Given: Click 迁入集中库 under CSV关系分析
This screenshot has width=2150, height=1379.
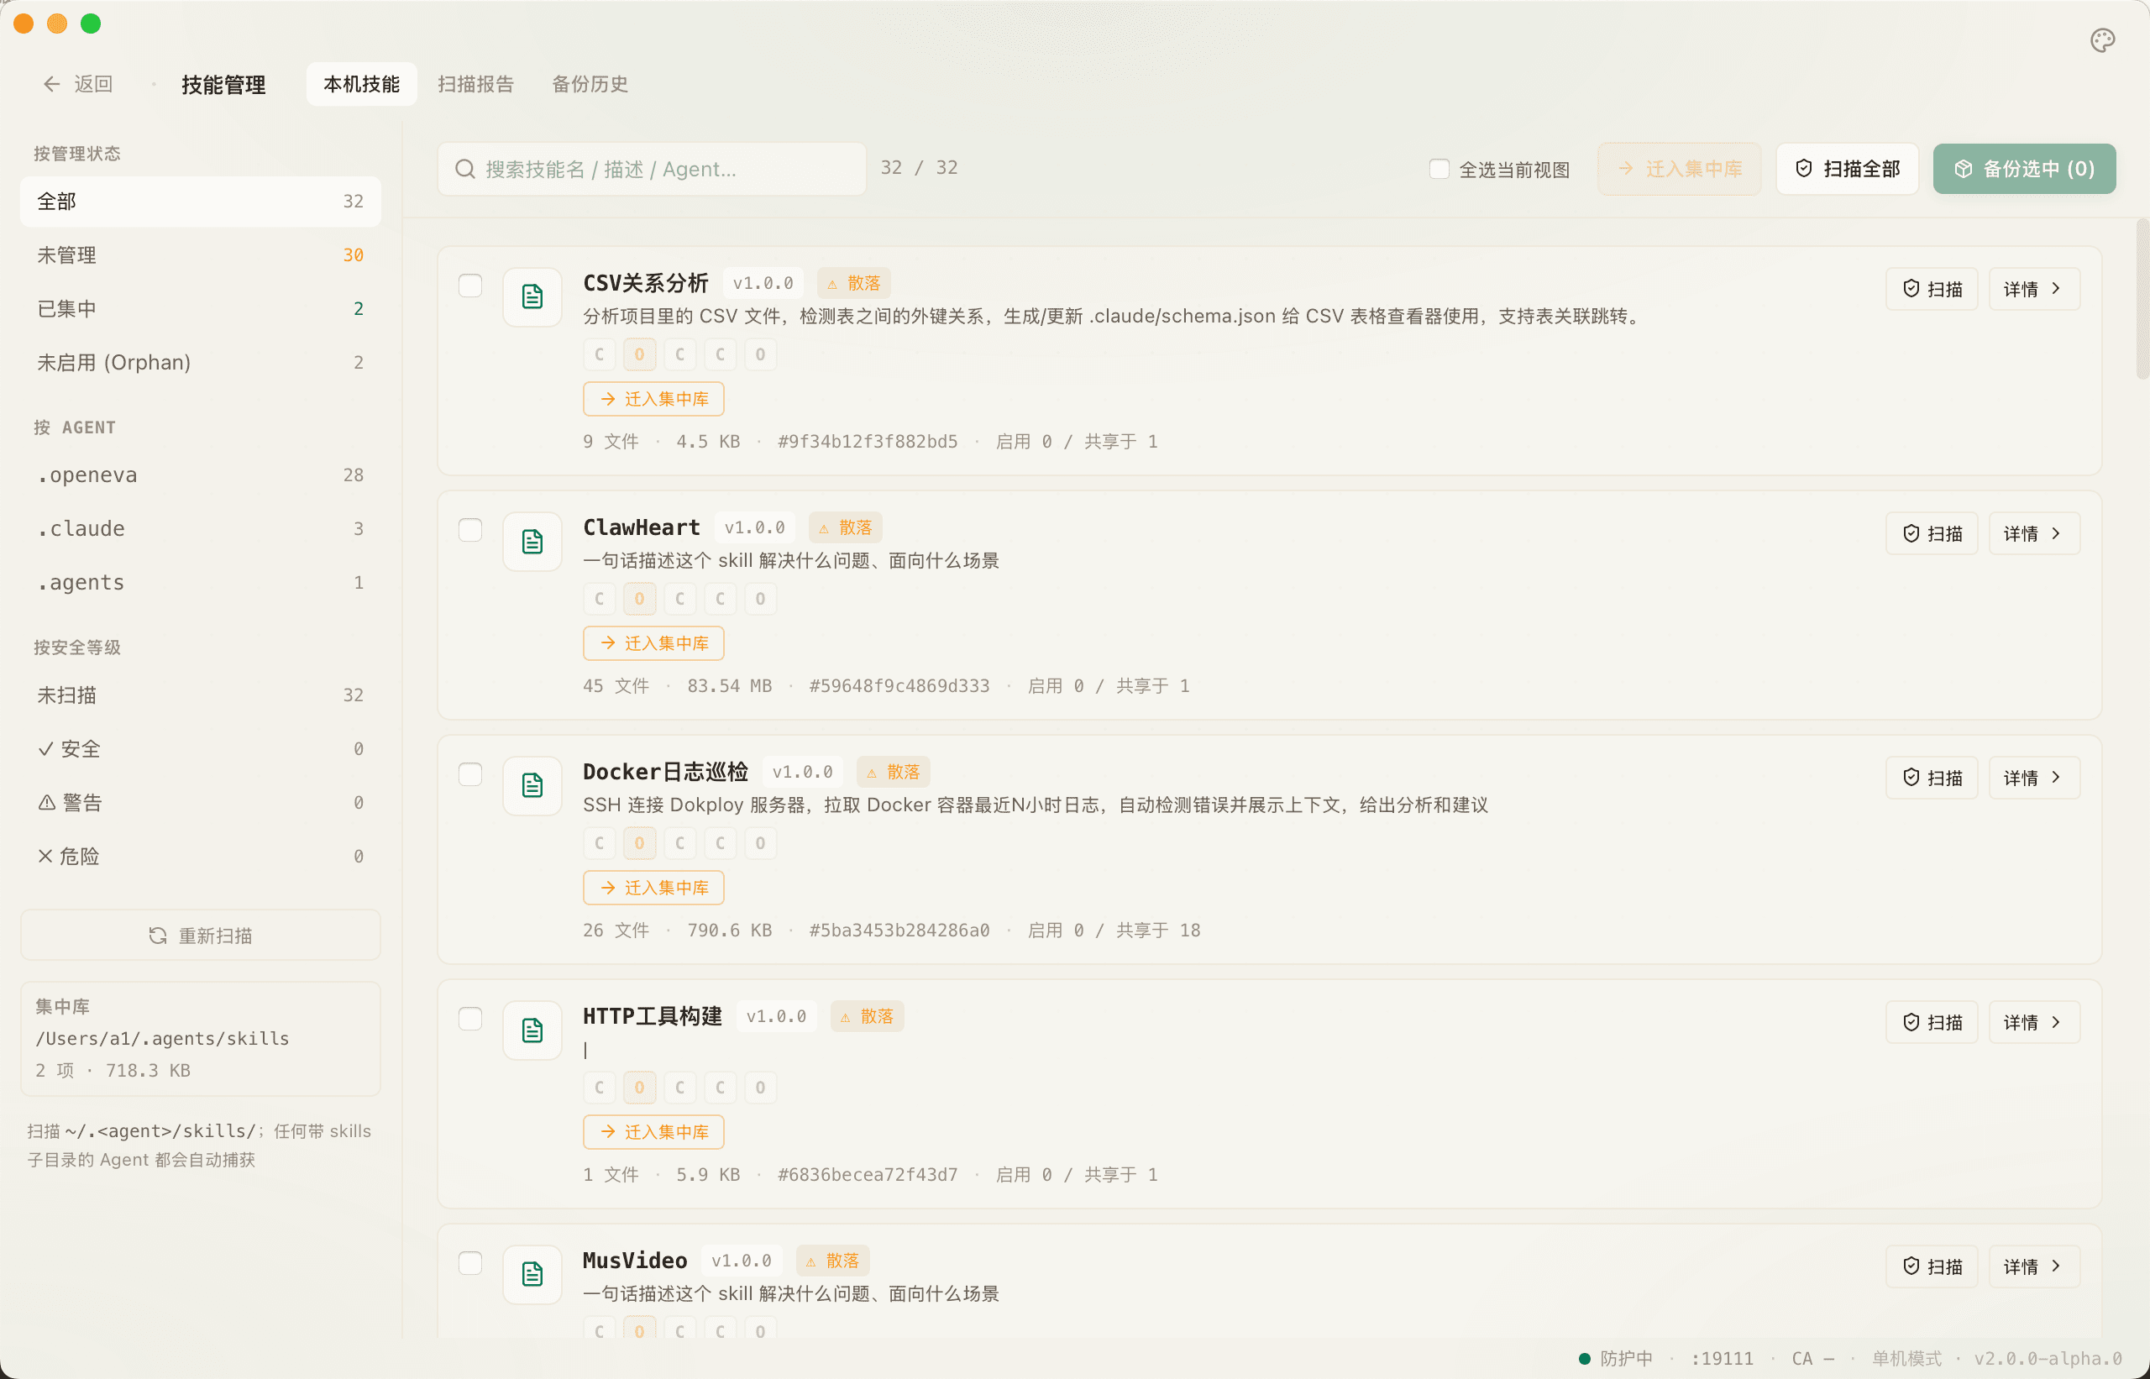Looking at the screenshot, I should [653, 398].
